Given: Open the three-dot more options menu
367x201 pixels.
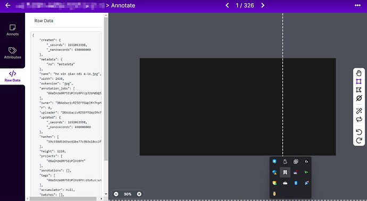Looking at the screenshot, I should coord(357,5).
